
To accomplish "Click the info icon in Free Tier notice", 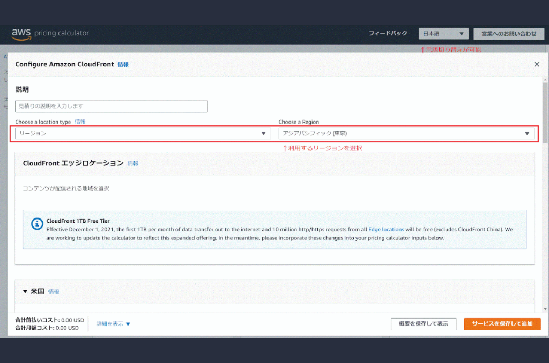I will (37, 223).
